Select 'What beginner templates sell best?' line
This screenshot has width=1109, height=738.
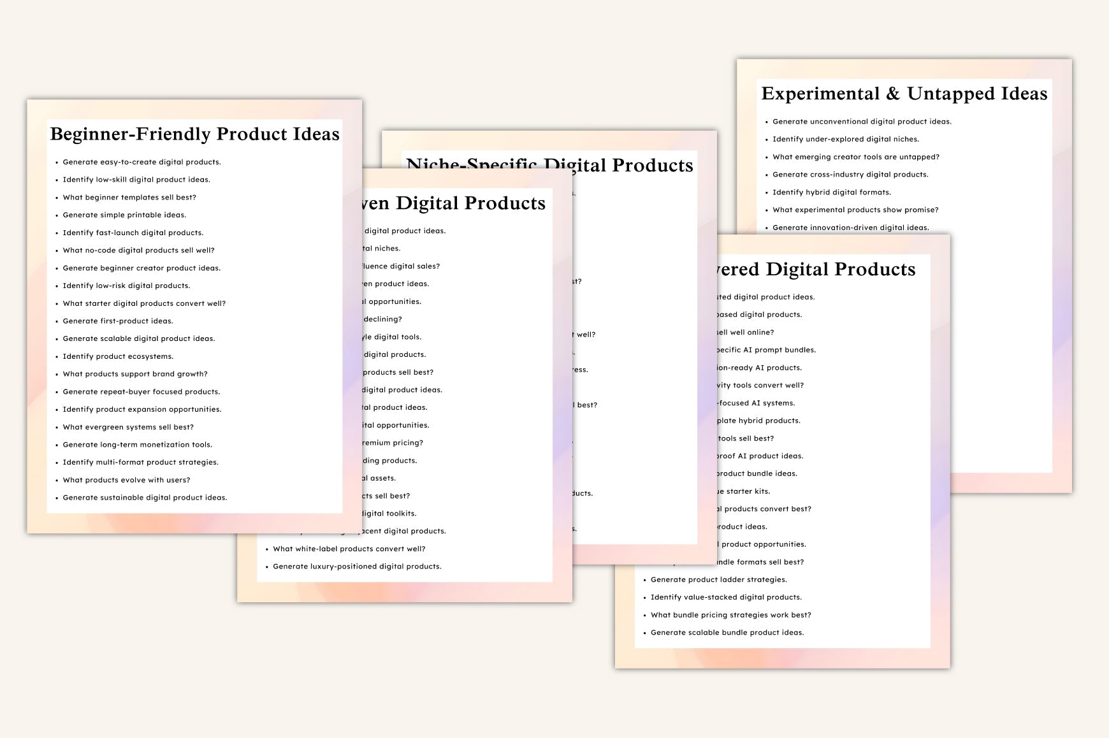pos(129,198)
